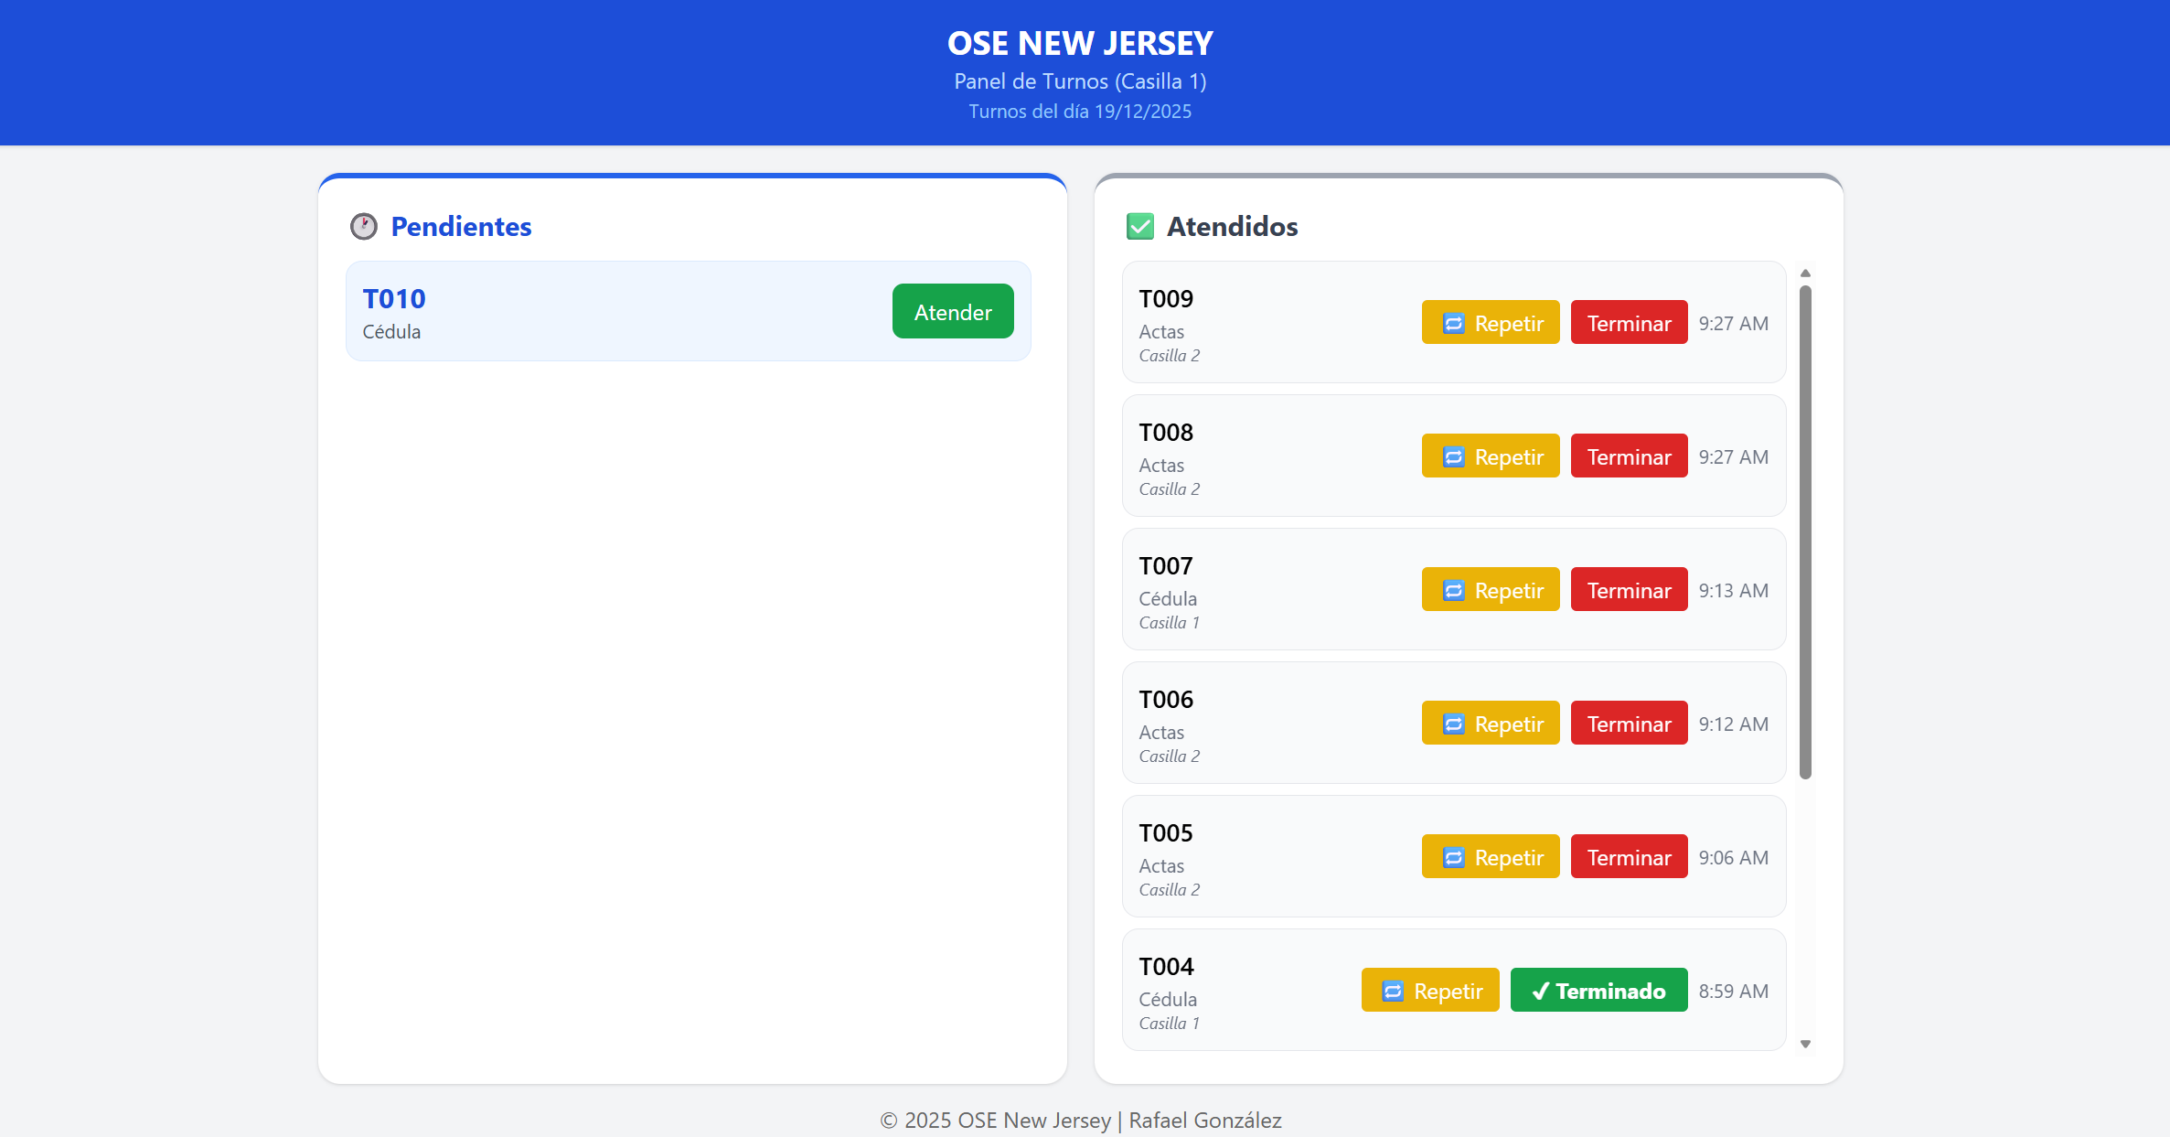
Task: Click the Pendientes section heading
Action: (461, 226)
